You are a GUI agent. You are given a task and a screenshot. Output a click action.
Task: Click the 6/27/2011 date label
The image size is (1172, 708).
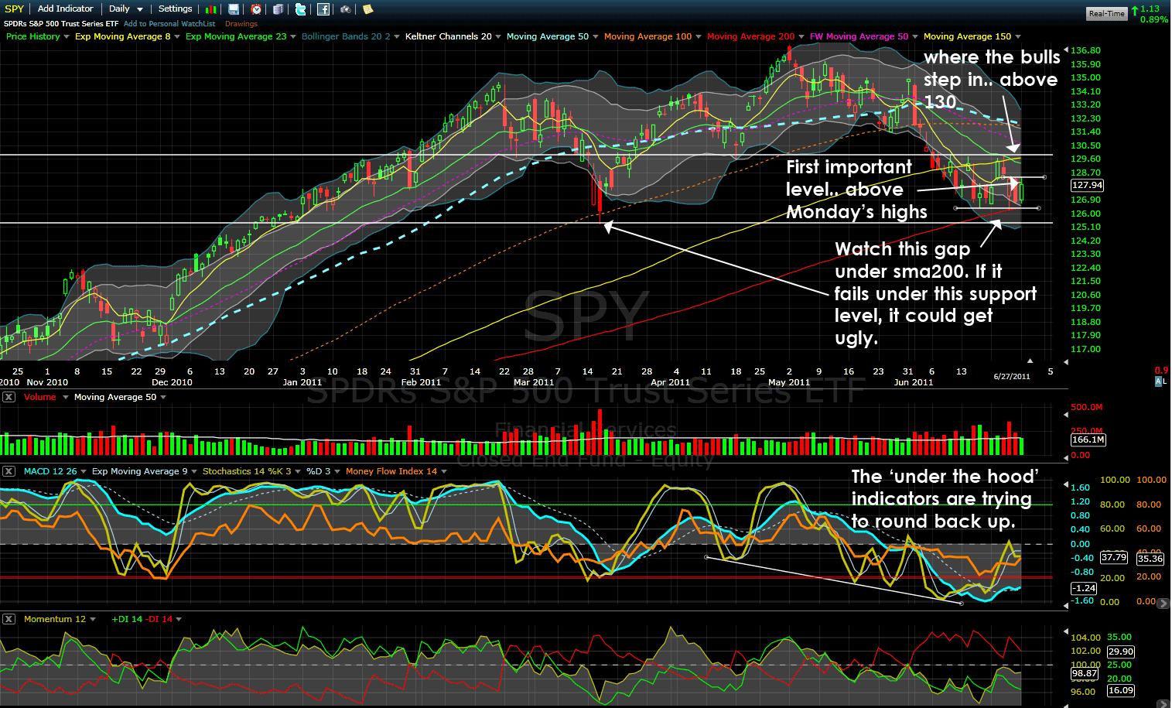click(x=1012, y=376)
